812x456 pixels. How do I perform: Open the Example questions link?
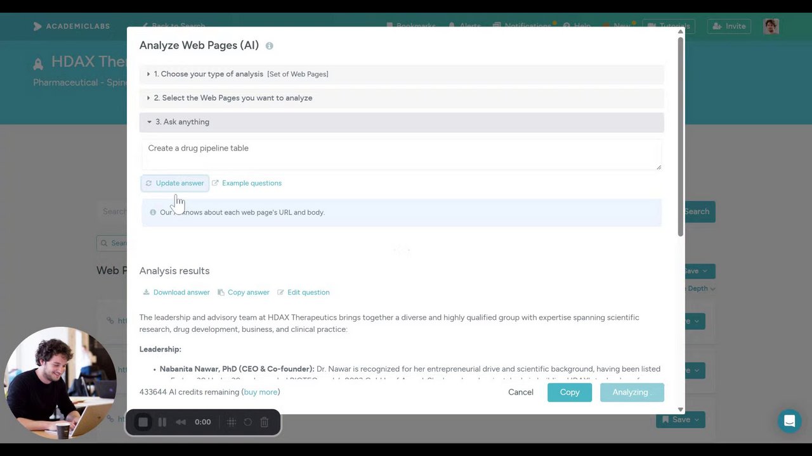tap(247, 183)
